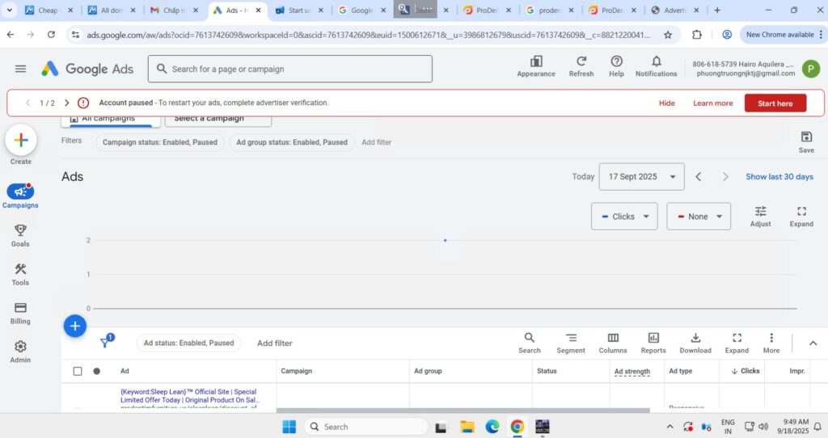Collapse the chart with the up chevron
The height and width of the screenshot is (438, 828).
coord(813,343)
